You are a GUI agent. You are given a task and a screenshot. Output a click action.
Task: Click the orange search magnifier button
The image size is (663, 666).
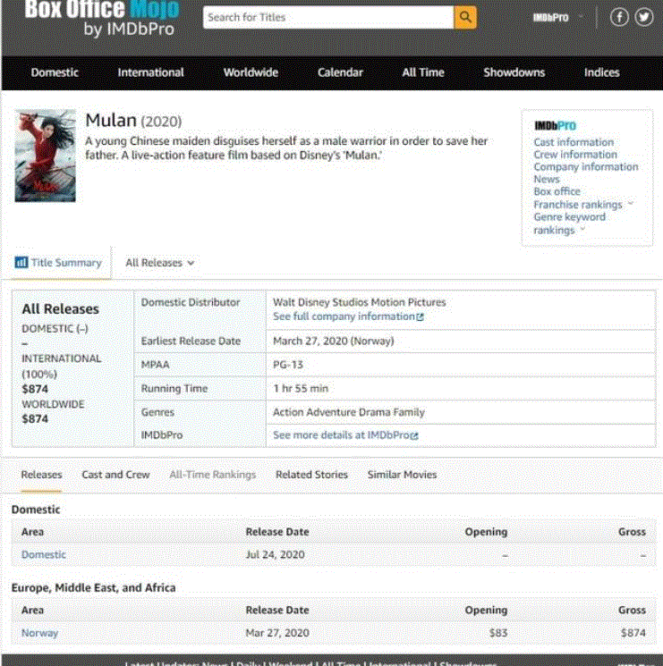click(x=465, y=17)
